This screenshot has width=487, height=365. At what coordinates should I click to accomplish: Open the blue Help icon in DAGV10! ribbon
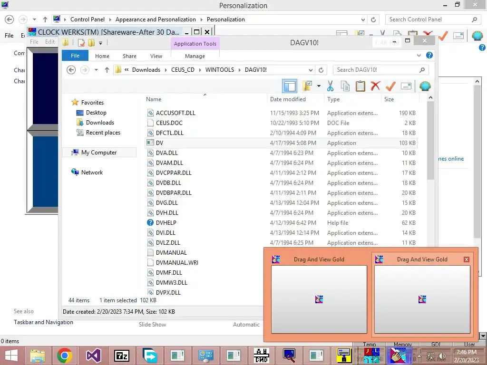coord(429,55)
